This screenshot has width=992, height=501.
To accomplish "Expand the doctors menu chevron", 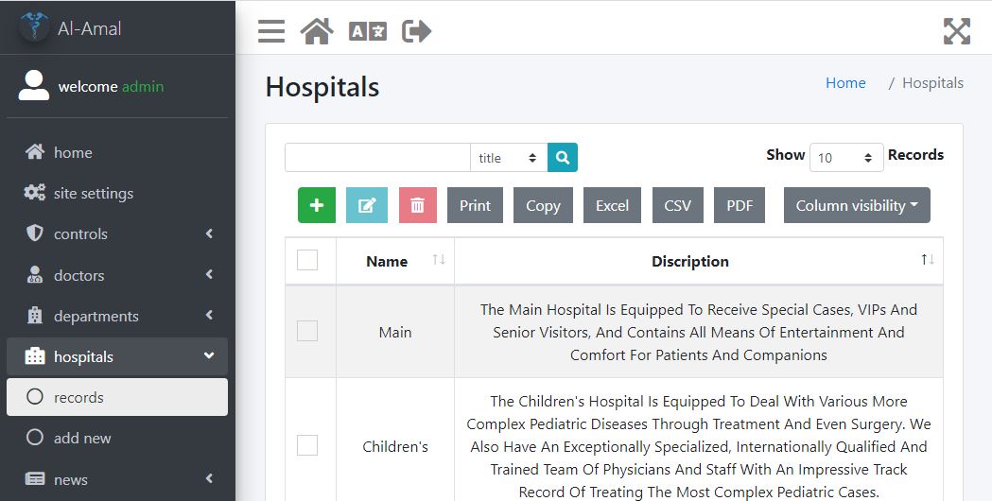I will click(209, 274).
